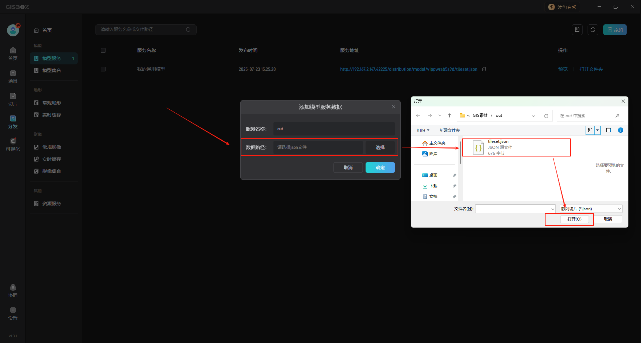
Task: Click search magnifier in out 中搜索 box
Action: point(617,115)
